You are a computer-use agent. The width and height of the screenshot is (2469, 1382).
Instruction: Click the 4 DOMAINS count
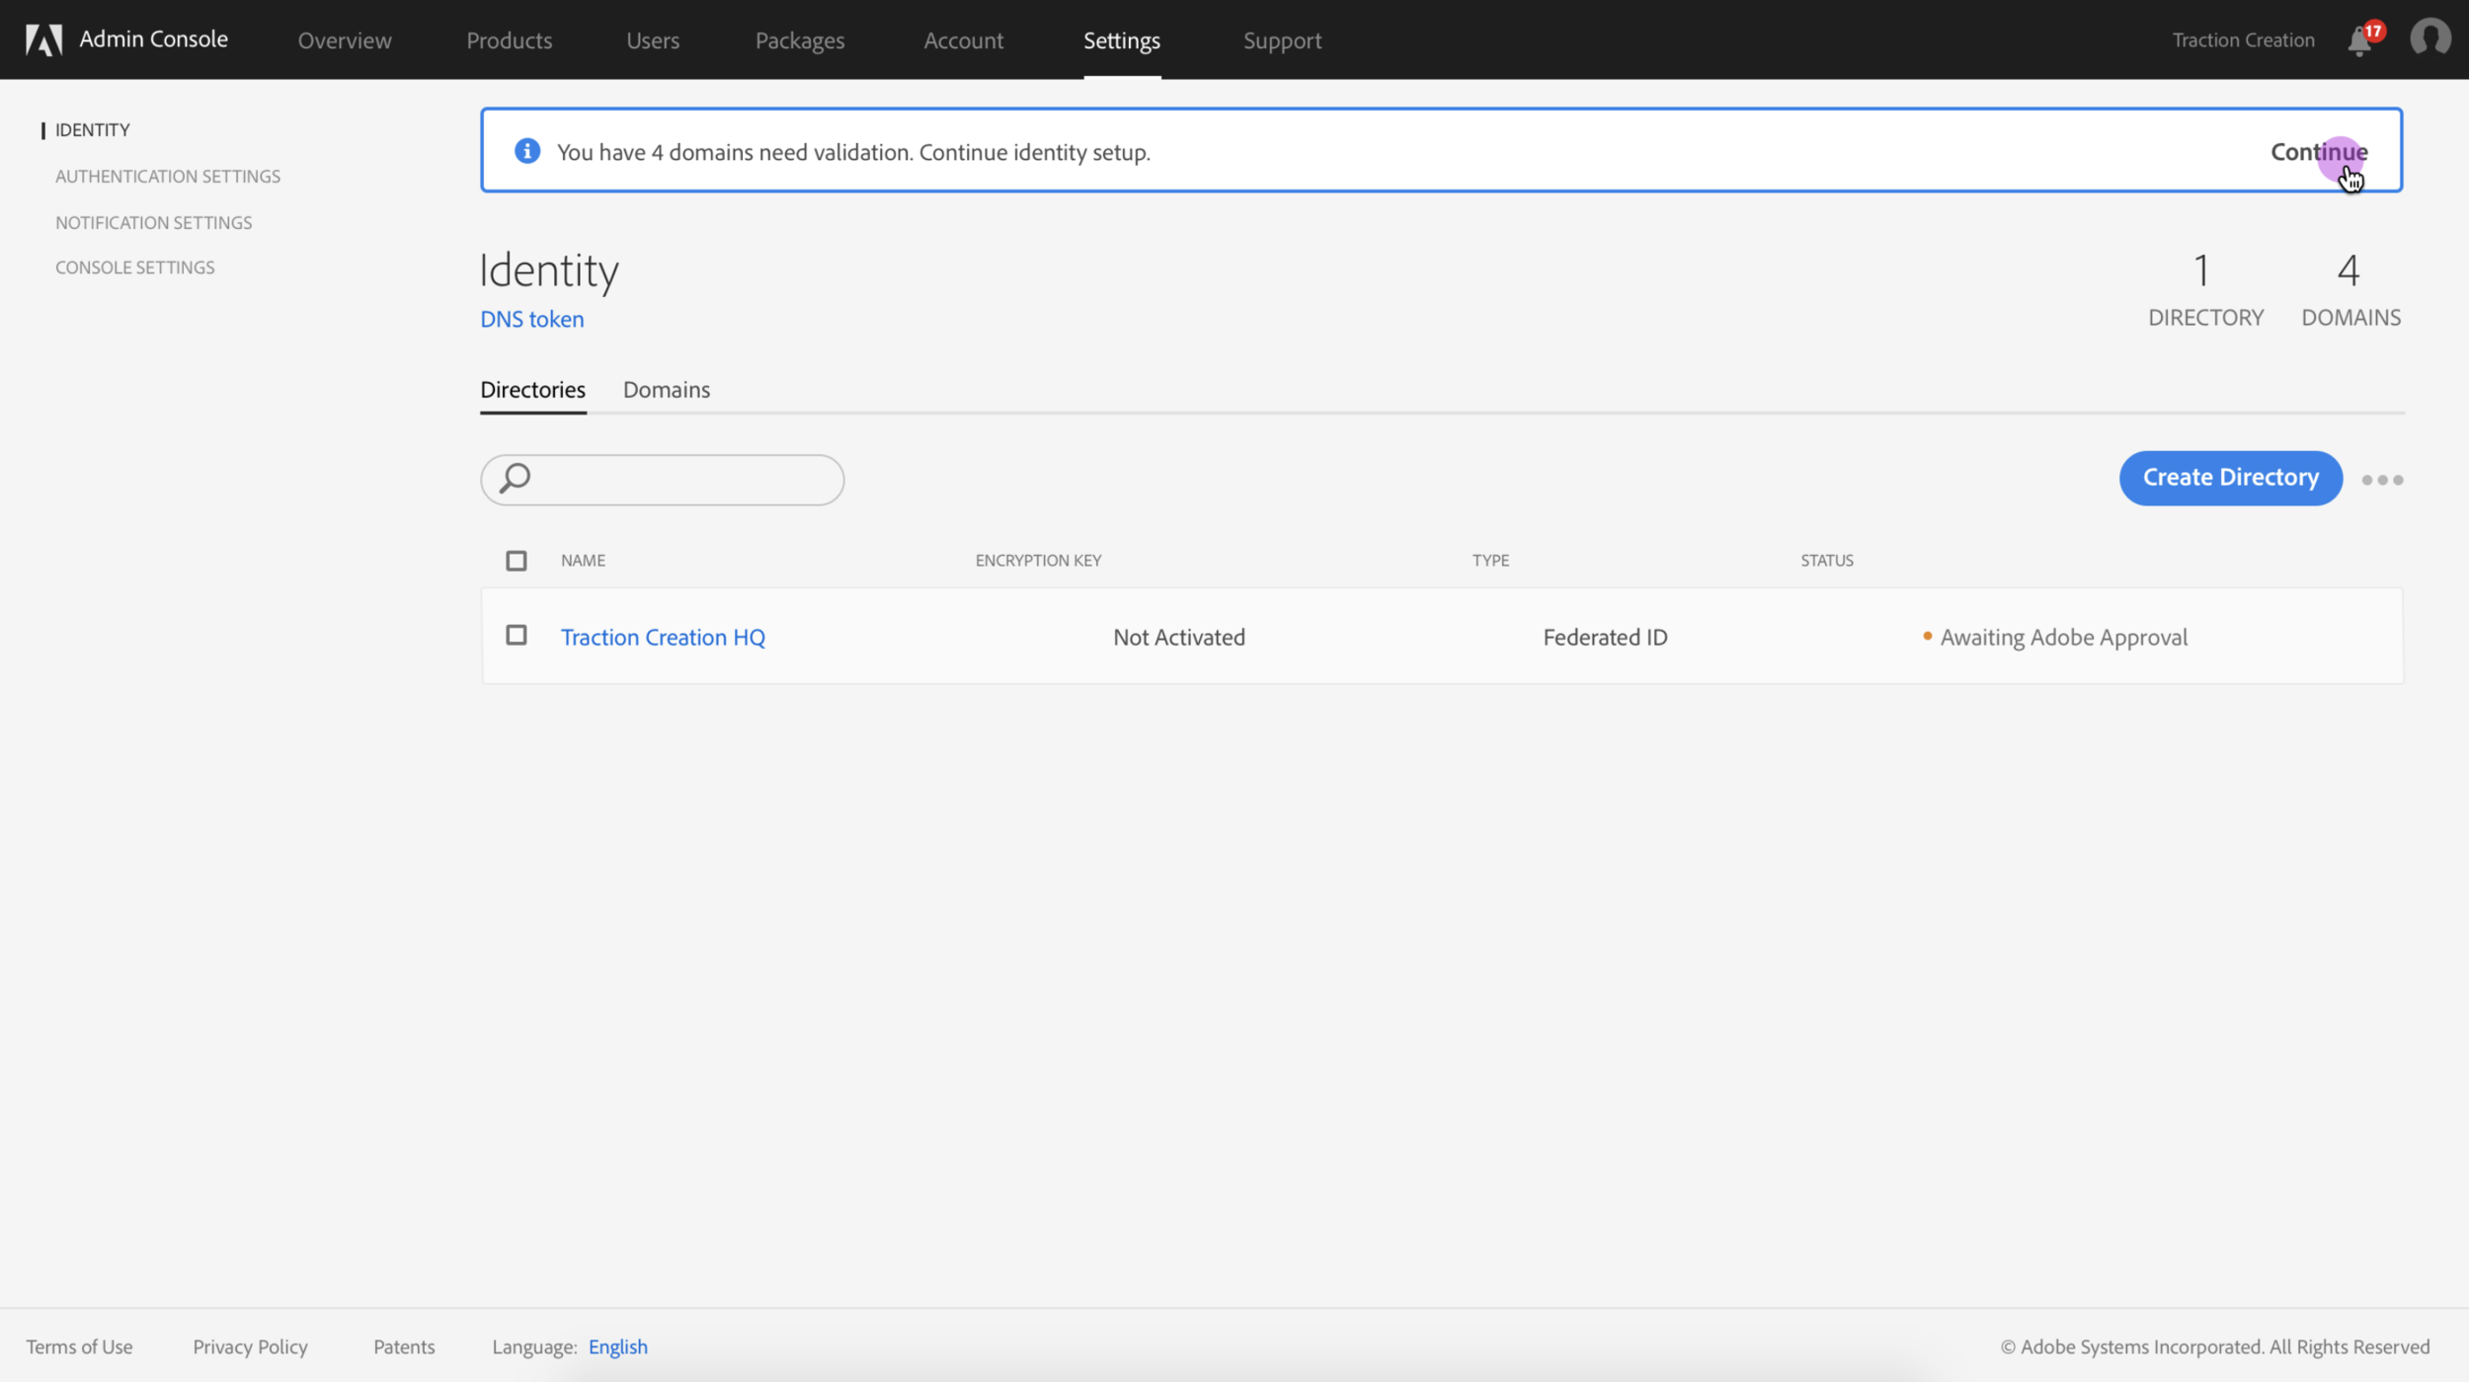[2350, 289]
